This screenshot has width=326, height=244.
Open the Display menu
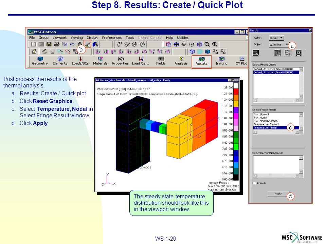[92, 38]
